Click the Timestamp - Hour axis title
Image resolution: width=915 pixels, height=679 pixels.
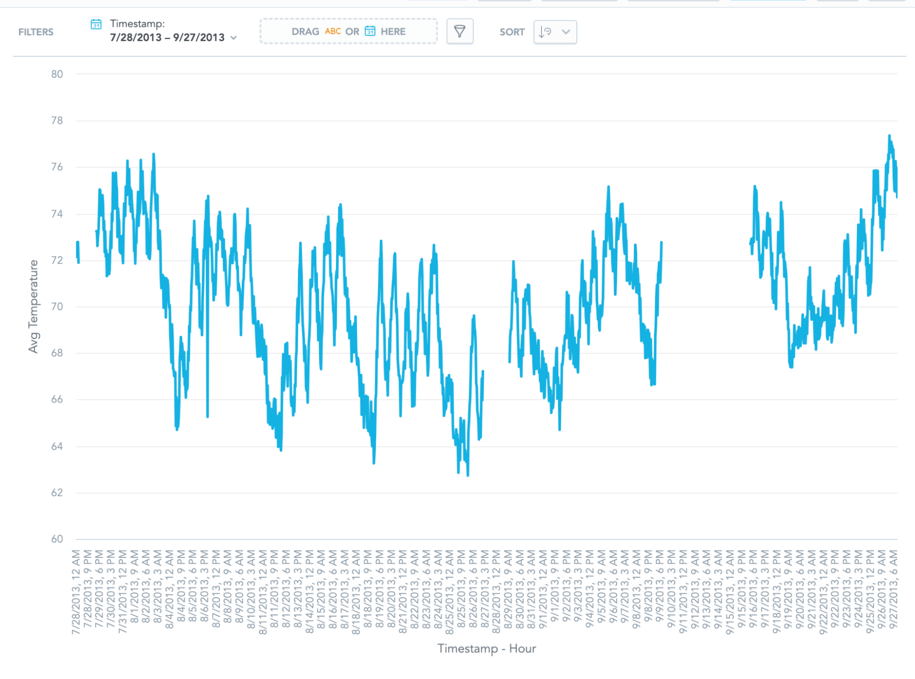tap(487, 648)
